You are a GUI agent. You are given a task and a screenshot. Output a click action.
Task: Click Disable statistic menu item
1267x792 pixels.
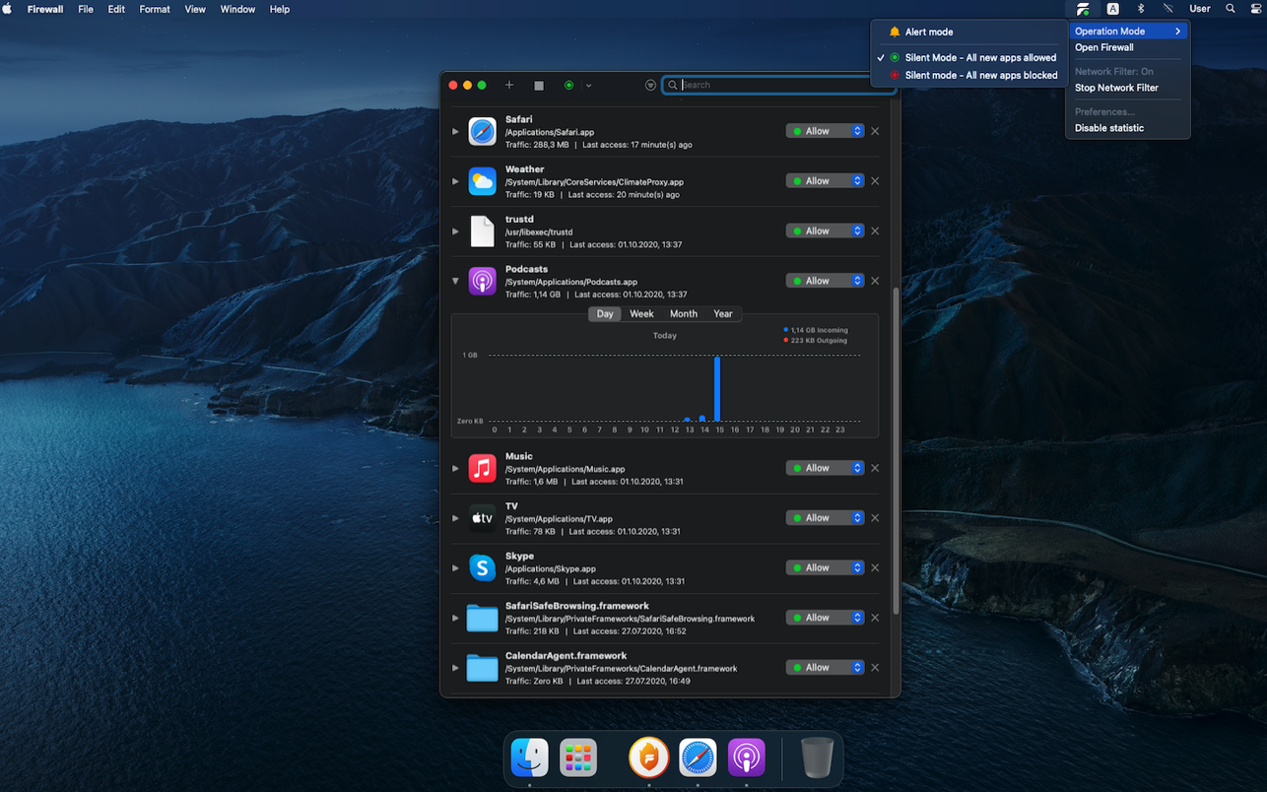click(x=1128, y=128)
